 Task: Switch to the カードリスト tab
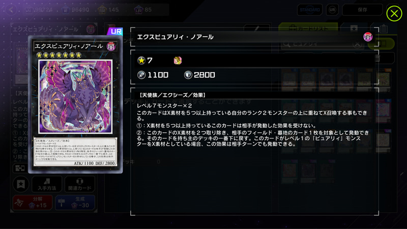click(x=308, y=28)
